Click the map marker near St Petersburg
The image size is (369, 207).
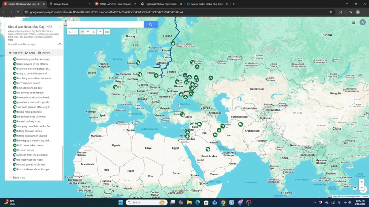(173, 43)
